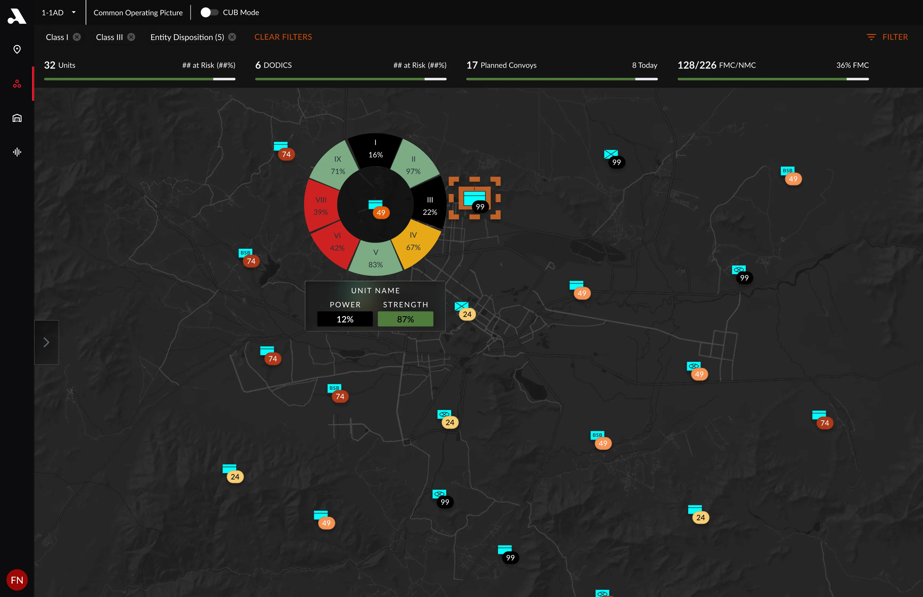Click the Planned Convoys progress bar
The image size is (923, 597).
[562, 79]
